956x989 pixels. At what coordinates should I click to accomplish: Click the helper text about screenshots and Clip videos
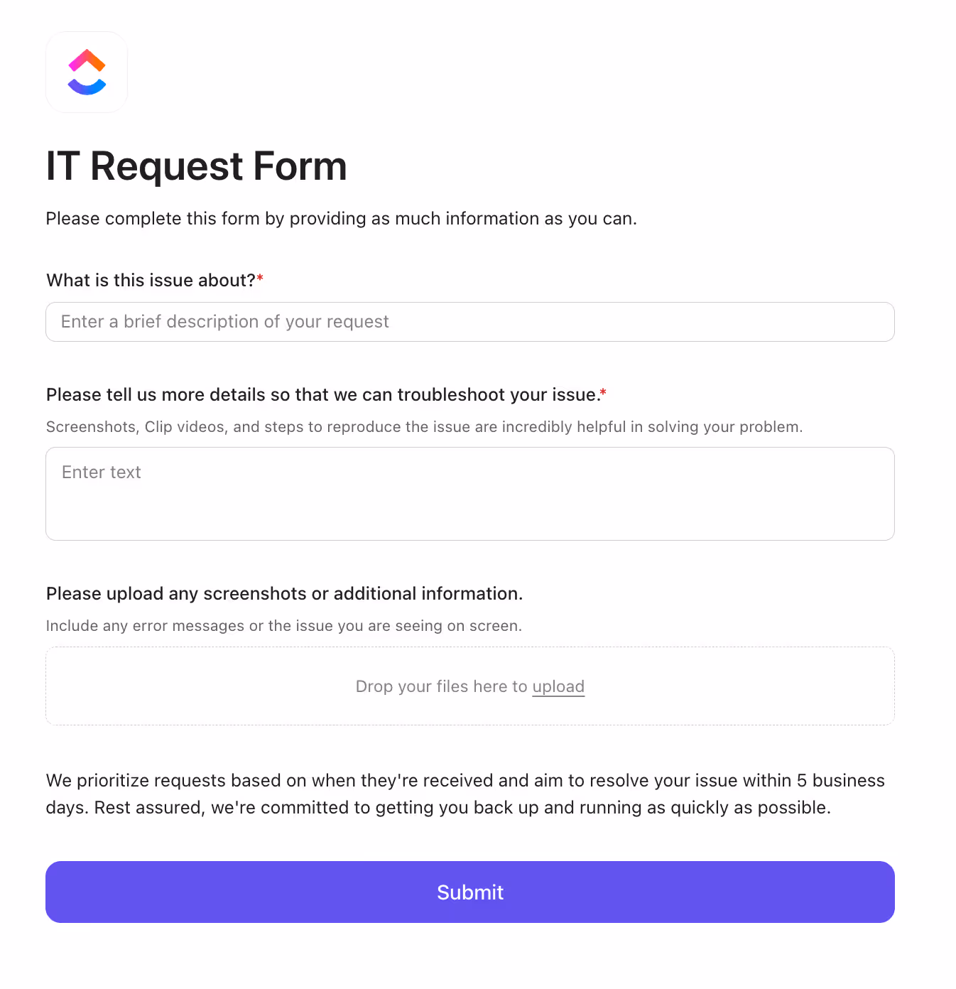(423, 427)
